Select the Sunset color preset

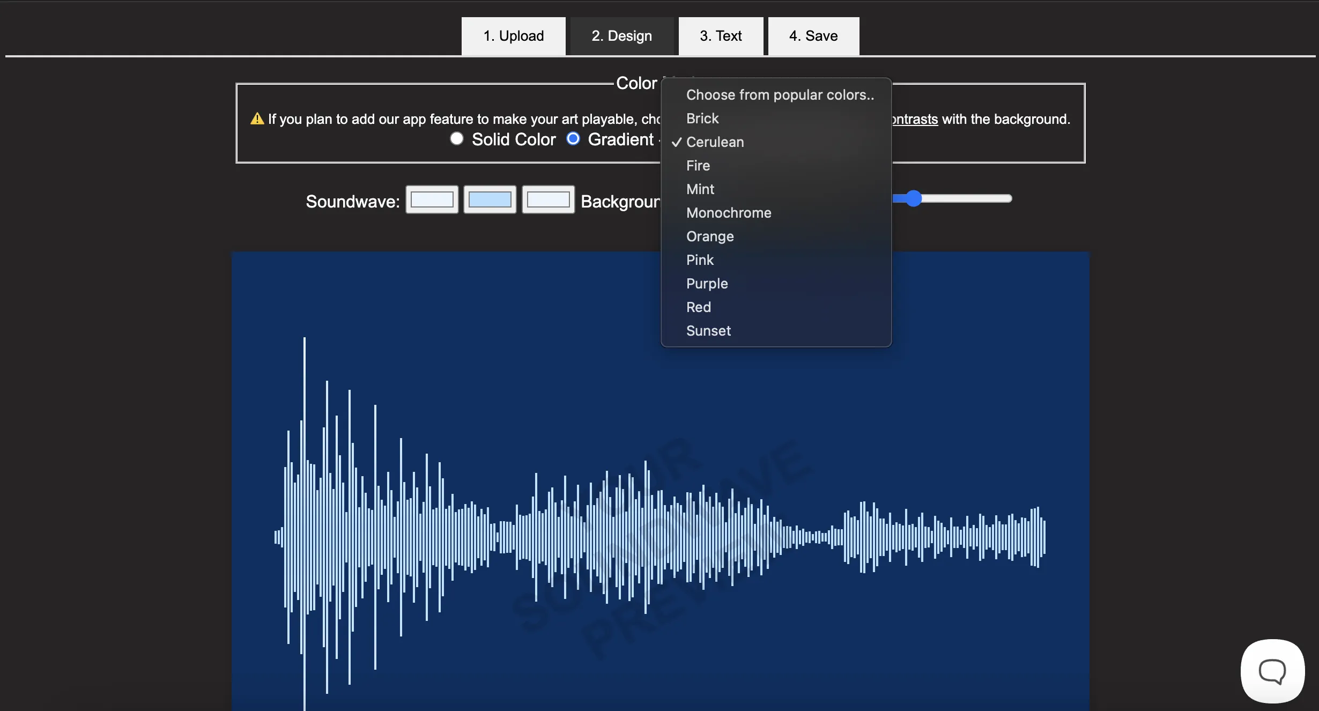[776, 331]
